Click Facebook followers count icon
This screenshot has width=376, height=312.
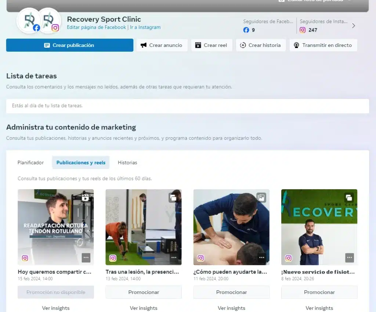(x=246, y=30)
